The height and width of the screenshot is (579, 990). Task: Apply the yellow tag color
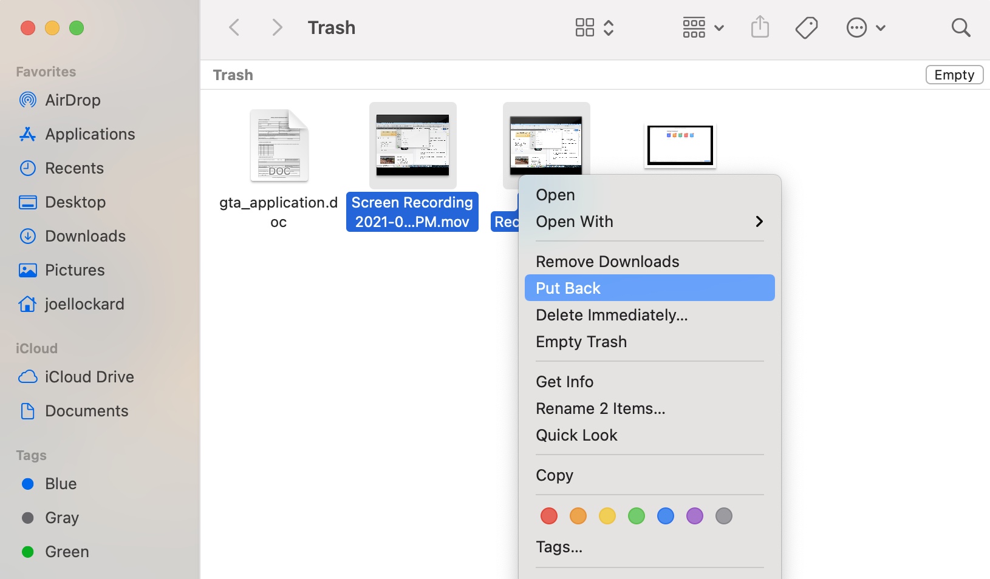pyautogui.click(x=607, y=516)
